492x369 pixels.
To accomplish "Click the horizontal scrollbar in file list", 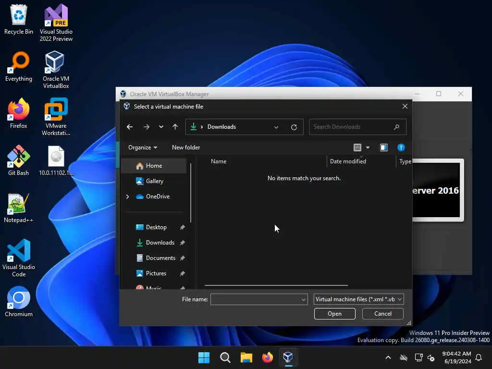I will (x=276, y=285).
